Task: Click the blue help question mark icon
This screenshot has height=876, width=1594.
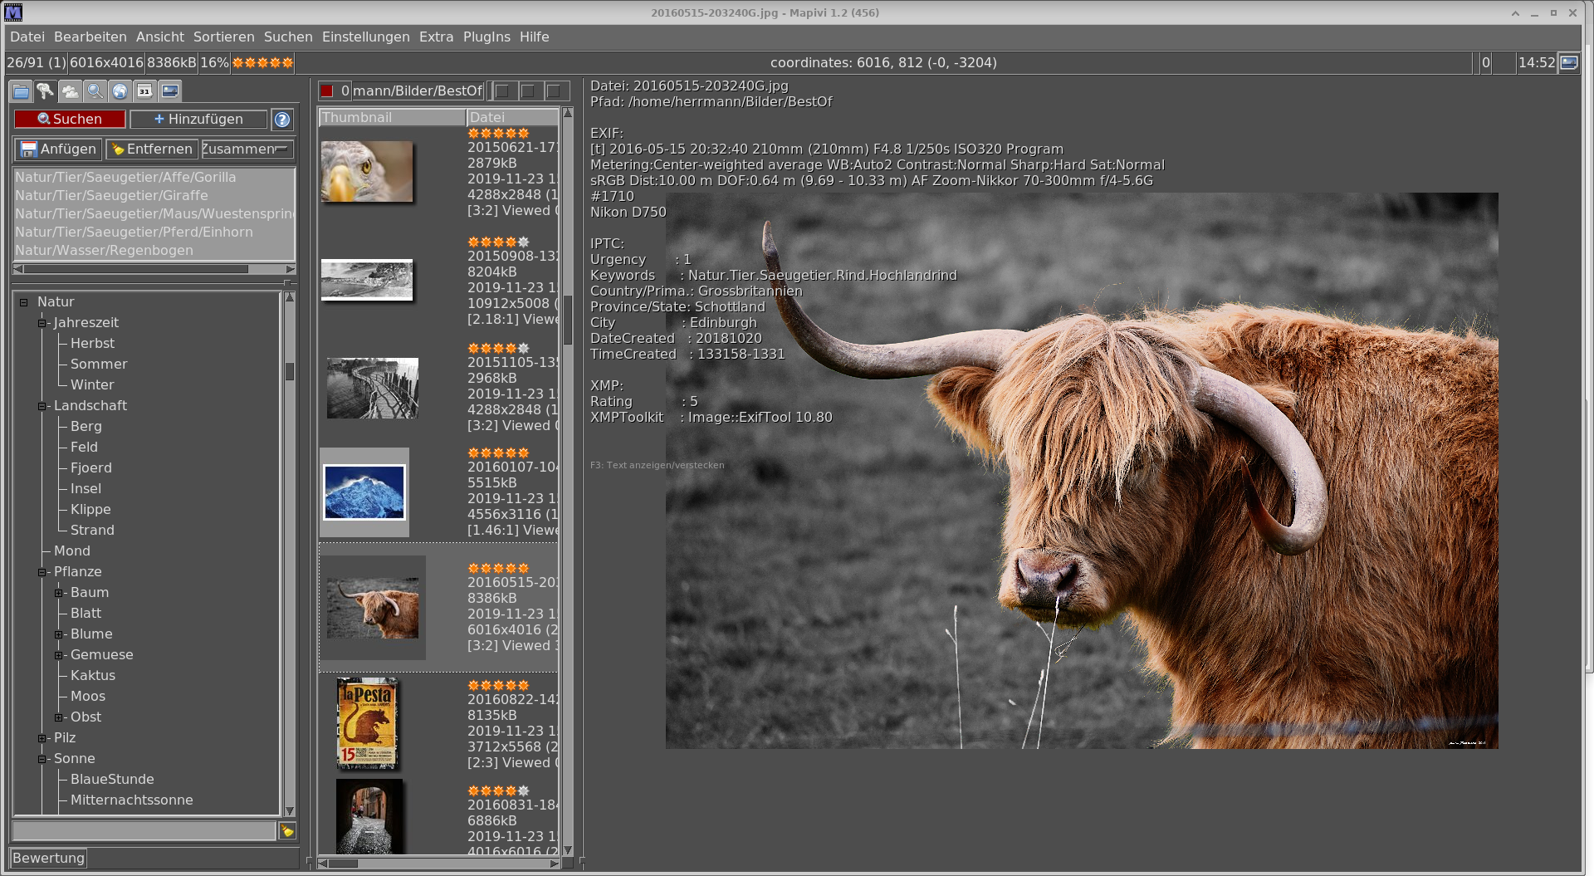Action: [282, 120]
